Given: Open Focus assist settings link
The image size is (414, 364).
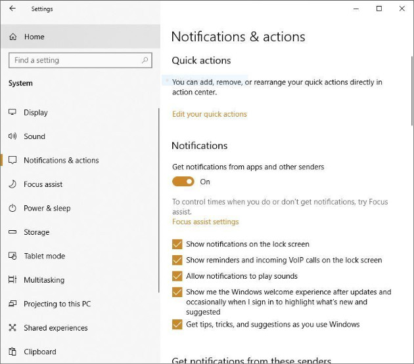Looking at the screenshot, I should pos(205,222).
